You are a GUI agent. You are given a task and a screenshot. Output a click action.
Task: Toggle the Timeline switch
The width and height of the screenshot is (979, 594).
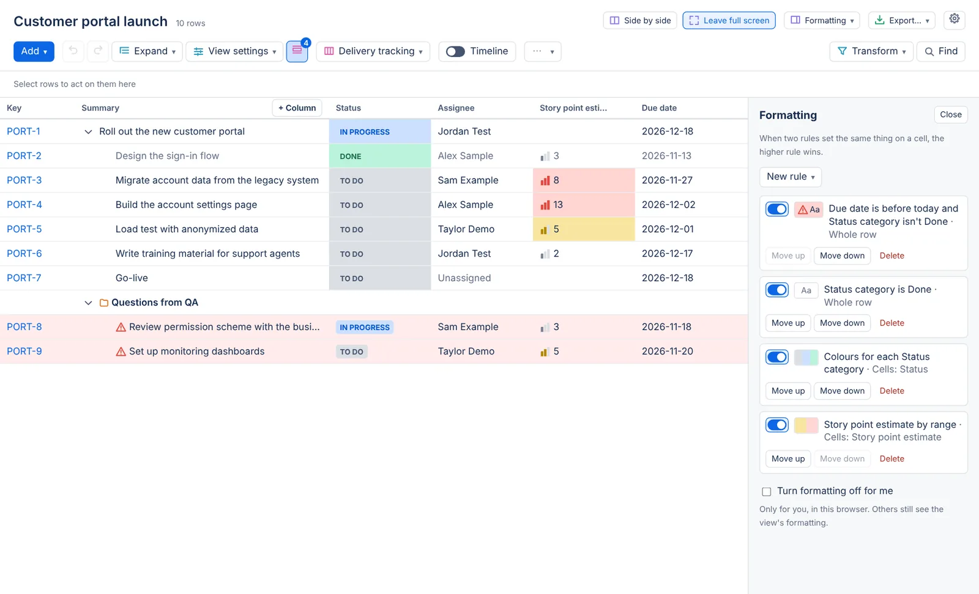[455, 51]
